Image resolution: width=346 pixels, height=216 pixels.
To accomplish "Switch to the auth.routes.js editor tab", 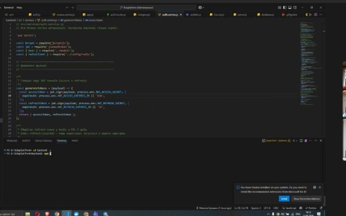I will pos(116,15).
